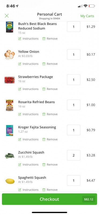The width and height of the screenshot is (99, 215).
Task: Tap the $82.12 total badge
Action: (89, 199)
